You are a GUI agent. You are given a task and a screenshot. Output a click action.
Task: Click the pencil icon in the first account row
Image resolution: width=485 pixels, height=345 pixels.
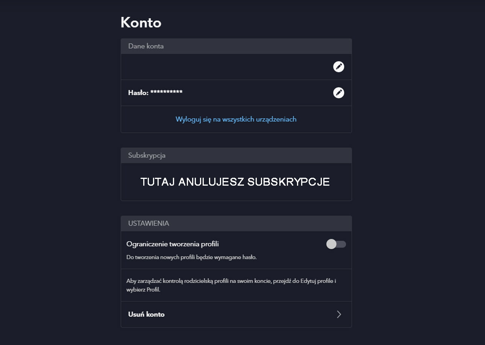(339, 67)
